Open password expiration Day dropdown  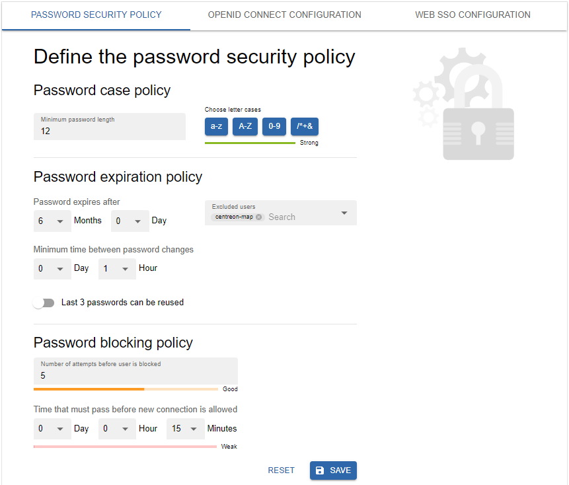tap(130, 221)
